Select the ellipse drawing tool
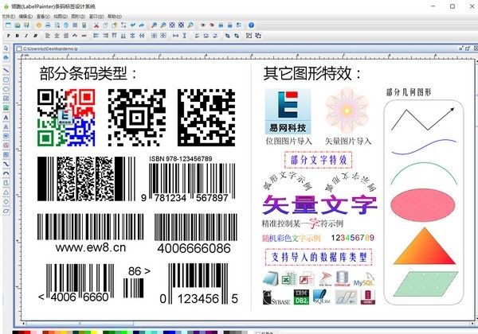 coord(6,89)
